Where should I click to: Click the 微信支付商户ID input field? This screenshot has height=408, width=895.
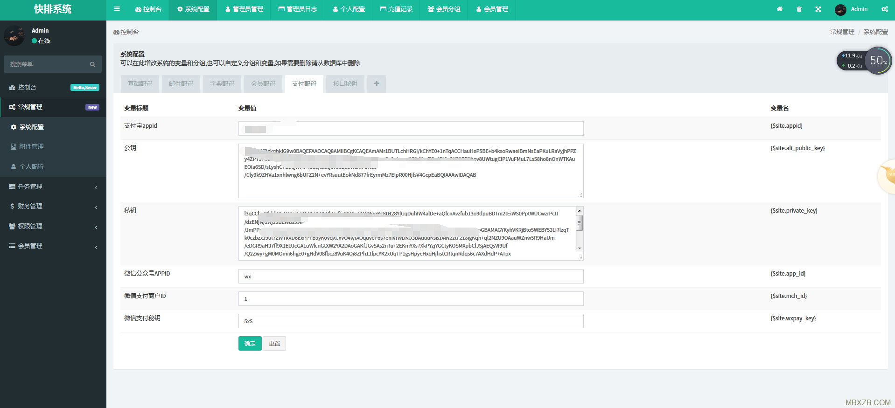pyautogui.click(x=411, y=299)
